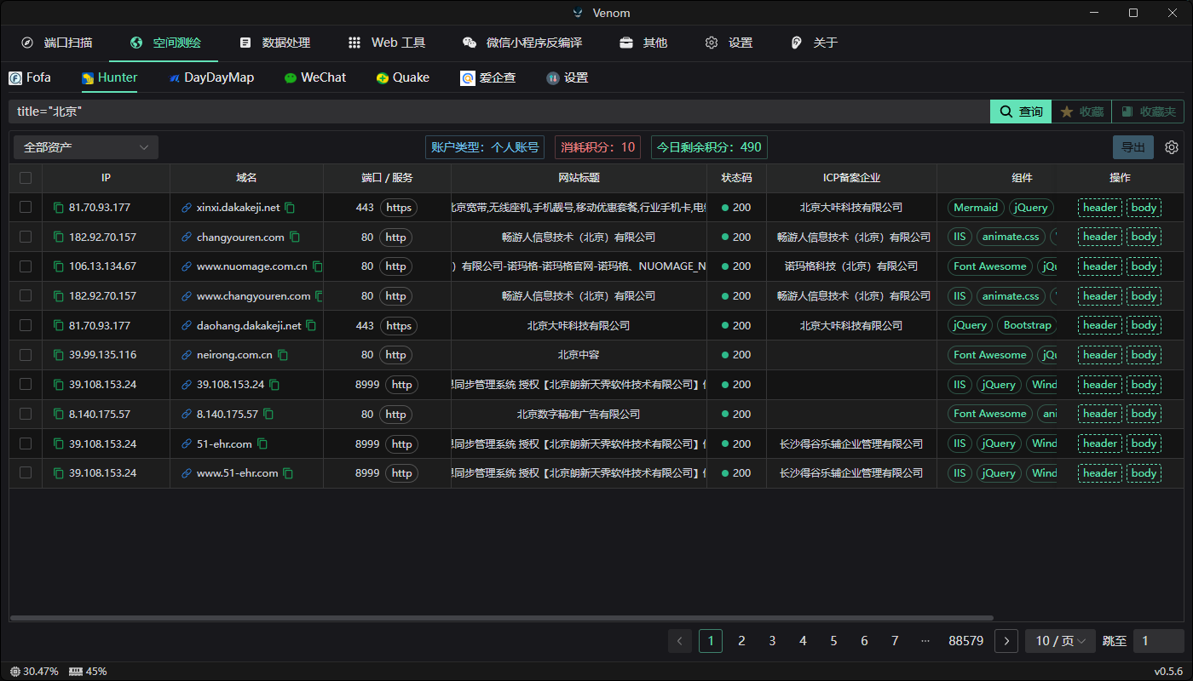Tick the checkbox for the www.51-ehr.com row
The image size is (1193, 681).
point(26,472)
